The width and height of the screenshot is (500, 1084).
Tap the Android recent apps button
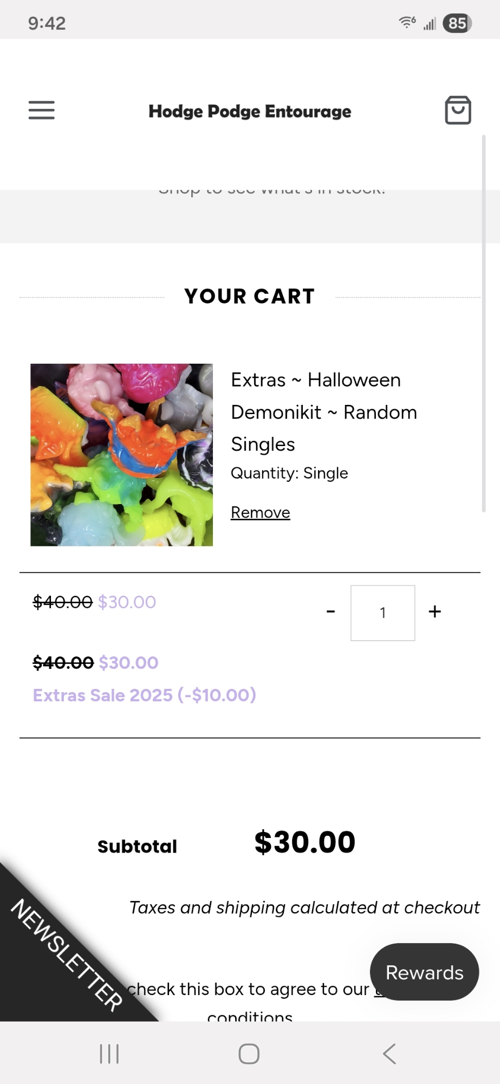[109, 1054]
